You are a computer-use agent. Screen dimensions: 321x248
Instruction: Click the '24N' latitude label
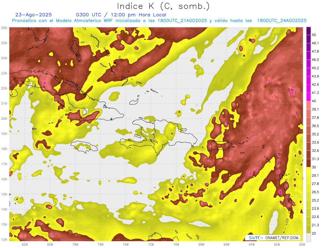click(x=4, y=58)
